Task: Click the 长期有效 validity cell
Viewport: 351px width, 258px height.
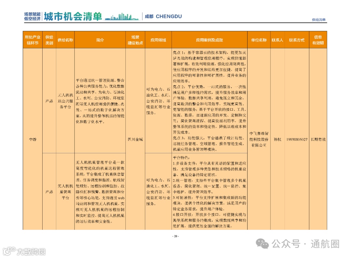Action: point(318,139)
